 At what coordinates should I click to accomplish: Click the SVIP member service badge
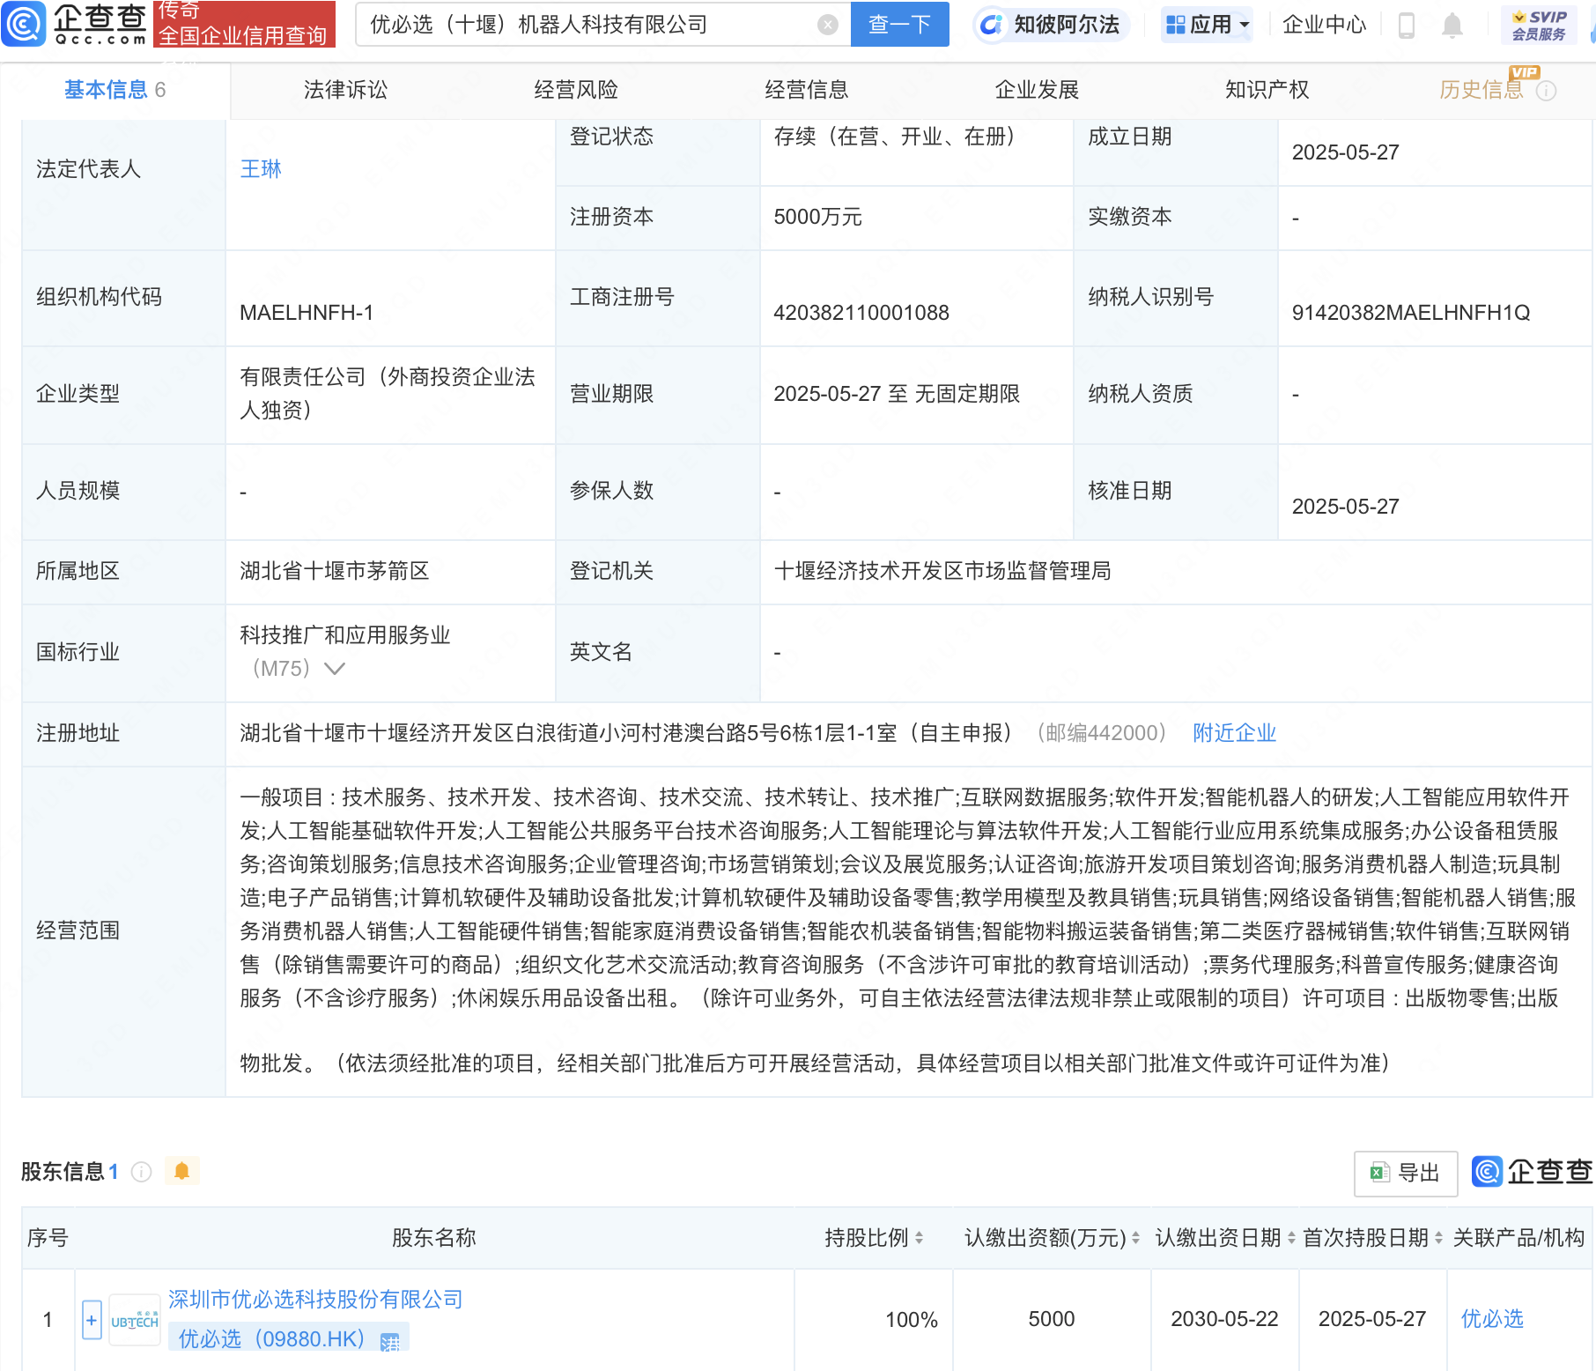coord(1539,25)
